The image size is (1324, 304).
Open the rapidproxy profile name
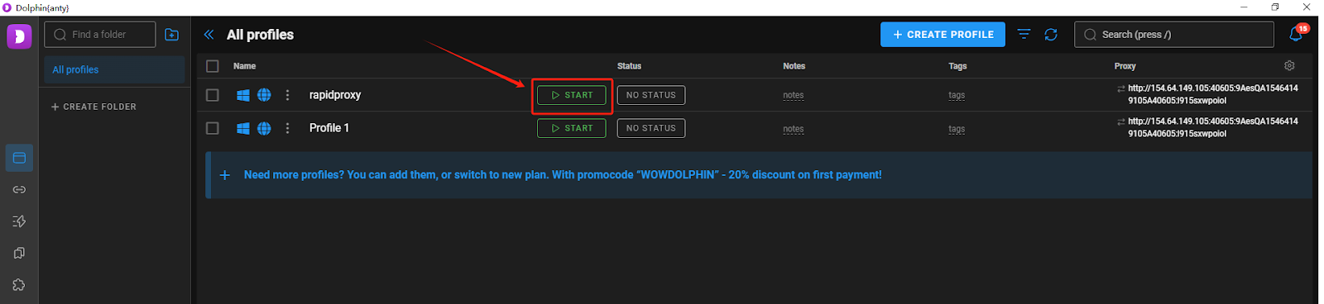coord(335,95)
